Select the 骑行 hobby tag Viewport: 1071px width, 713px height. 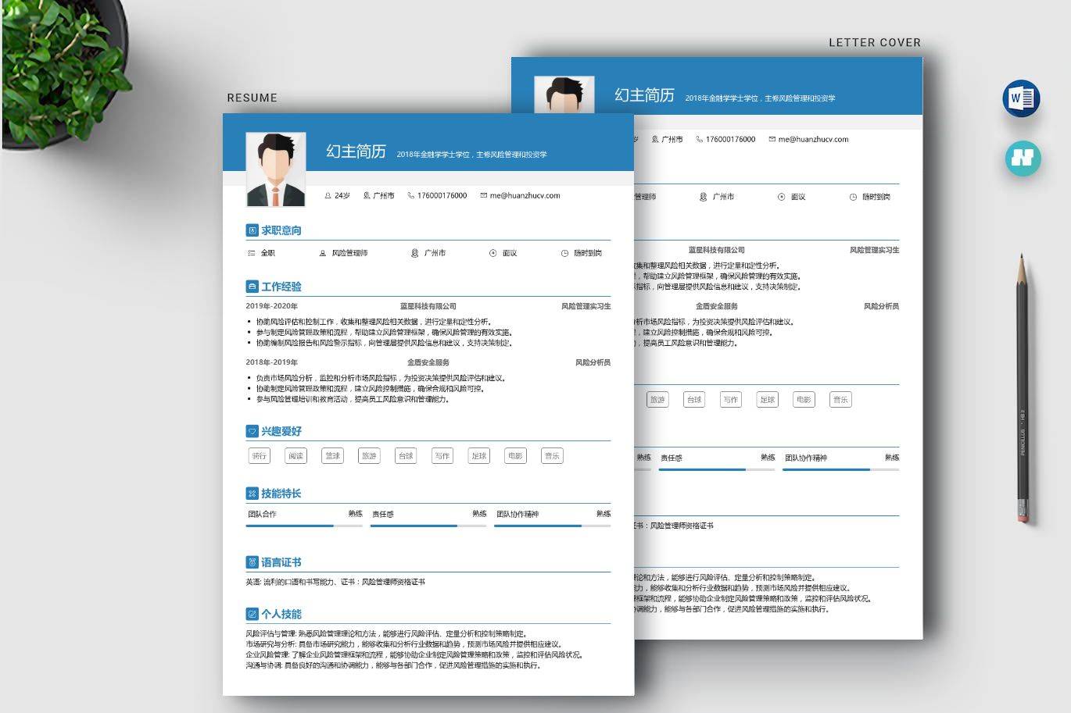(x=260, y=456)
